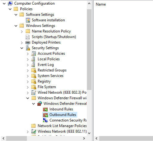This screenshot has height=141, width=153.
Task: Select Software installation in the tree
Action: 48,20
